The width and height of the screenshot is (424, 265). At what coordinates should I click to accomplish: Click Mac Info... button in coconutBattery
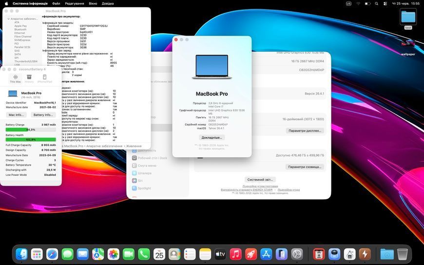16,115
